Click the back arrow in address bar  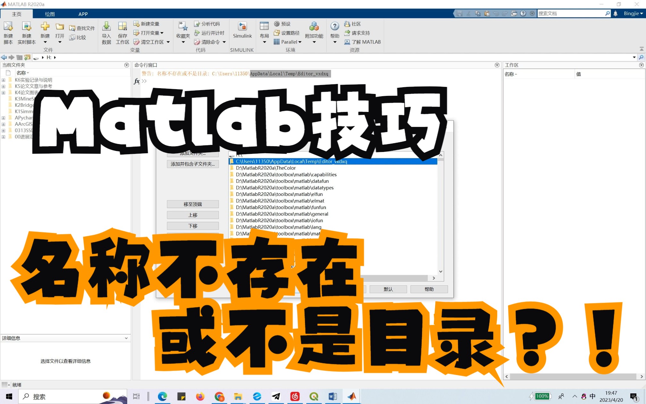pyautogui.click(x=4, y=57)
